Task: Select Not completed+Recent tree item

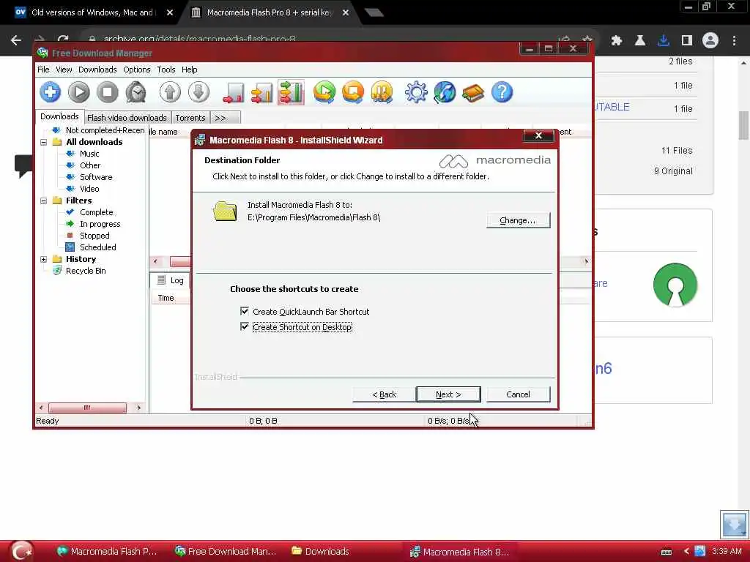Action: tap(105, 130)
